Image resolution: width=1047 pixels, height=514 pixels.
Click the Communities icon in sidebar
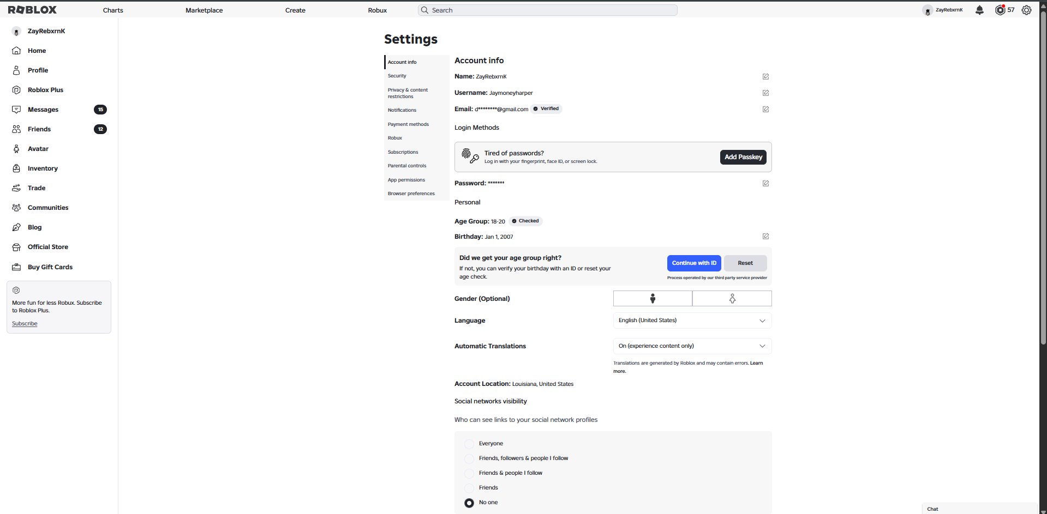tap(16, 208)
